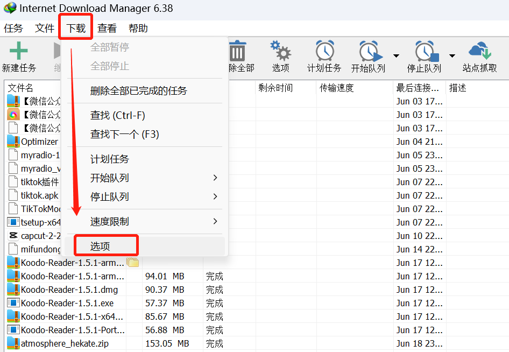Viewport: 509px width, 352px height.
Task: Click the myradio-1 file icon
Action: 13,155
